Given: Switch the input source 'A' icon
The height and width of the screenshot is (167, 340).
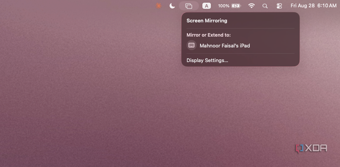Looking at the screenshot, I should click(x=206, y=6).
